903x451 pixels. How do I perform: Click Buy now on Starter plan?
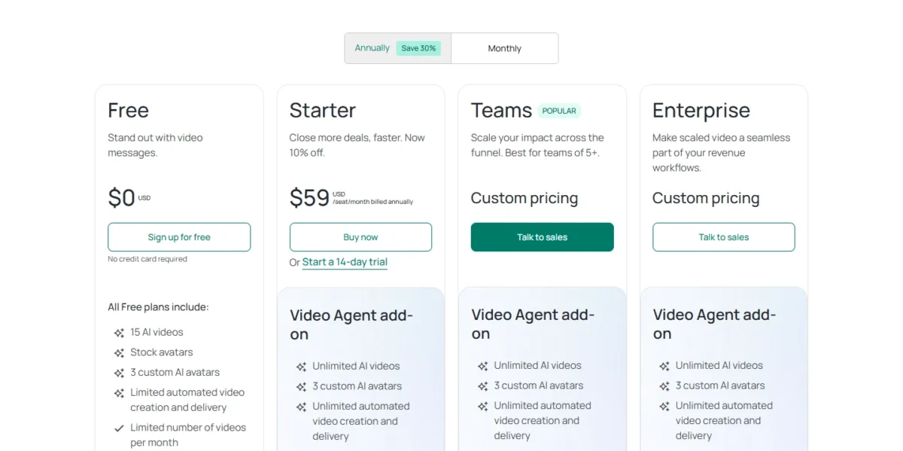click(x=360, y=237)
